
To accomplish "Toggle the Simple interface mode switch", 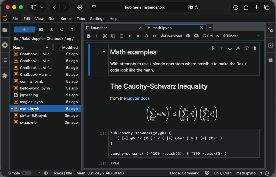I will click(26, 173).
